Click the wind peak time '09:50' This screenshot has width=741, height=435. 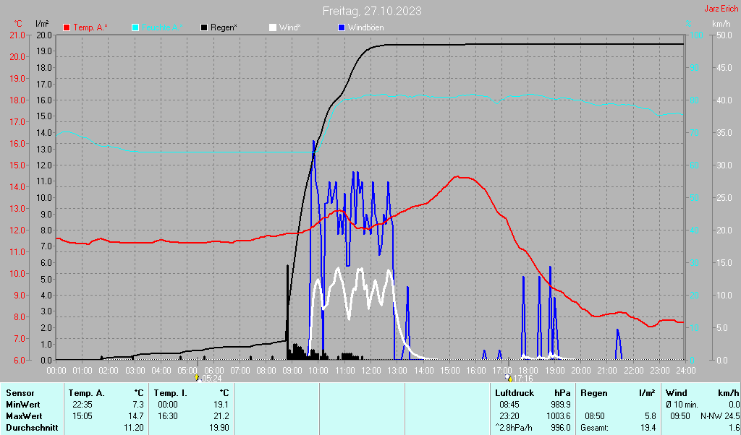pos(680,417)
